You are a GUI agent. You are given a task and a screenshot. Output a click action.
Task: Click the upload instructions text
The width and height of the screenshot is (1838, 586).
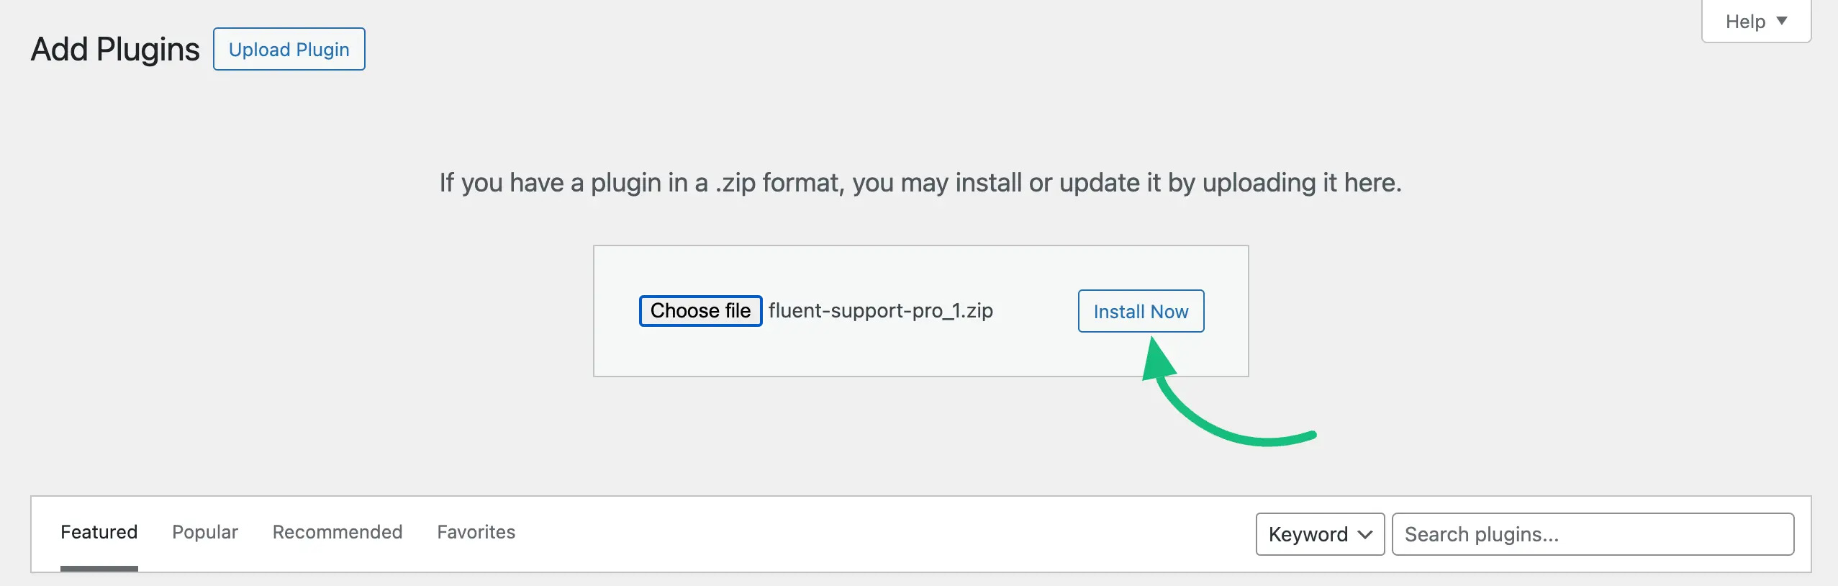920,182
